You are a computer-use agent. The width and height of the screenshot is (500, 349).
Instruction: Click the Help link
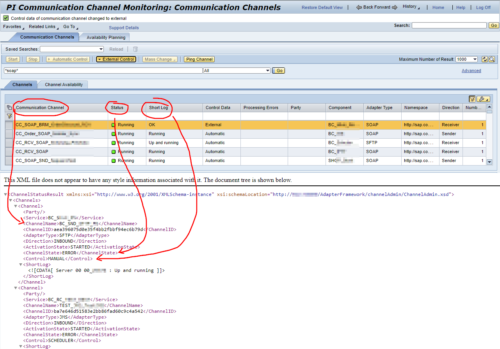(x=461, y=7)
